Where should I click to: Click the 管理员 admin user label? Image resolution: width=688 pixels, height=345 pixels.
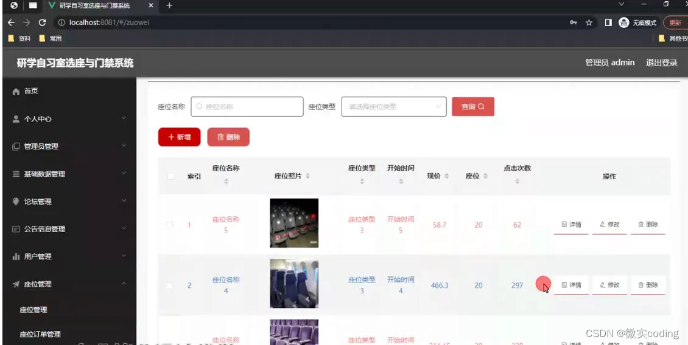click(x=610, y=63)
